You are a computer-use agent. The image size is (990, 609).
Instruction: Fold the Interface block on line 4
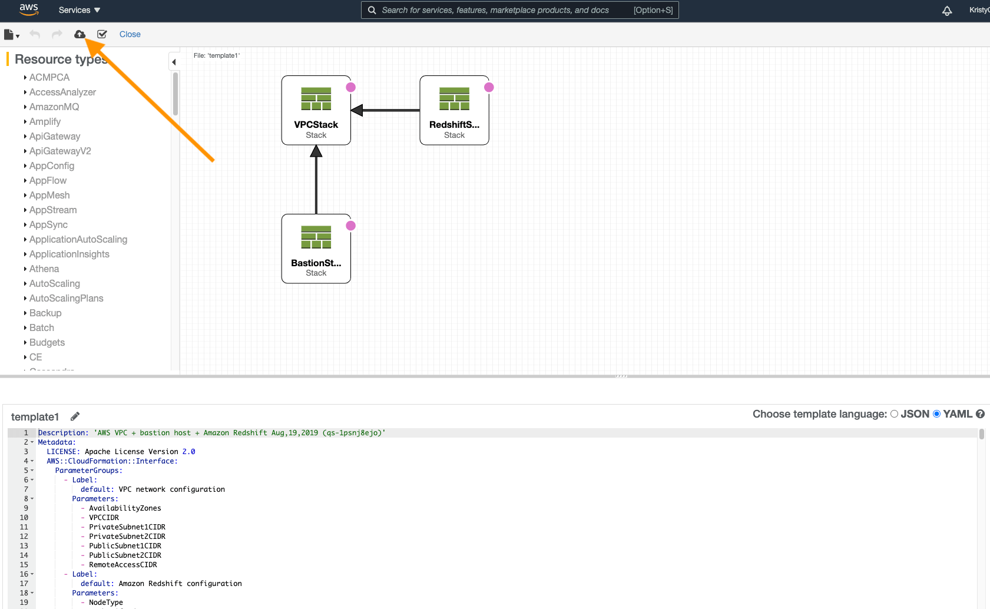click(x=32, y=461)
